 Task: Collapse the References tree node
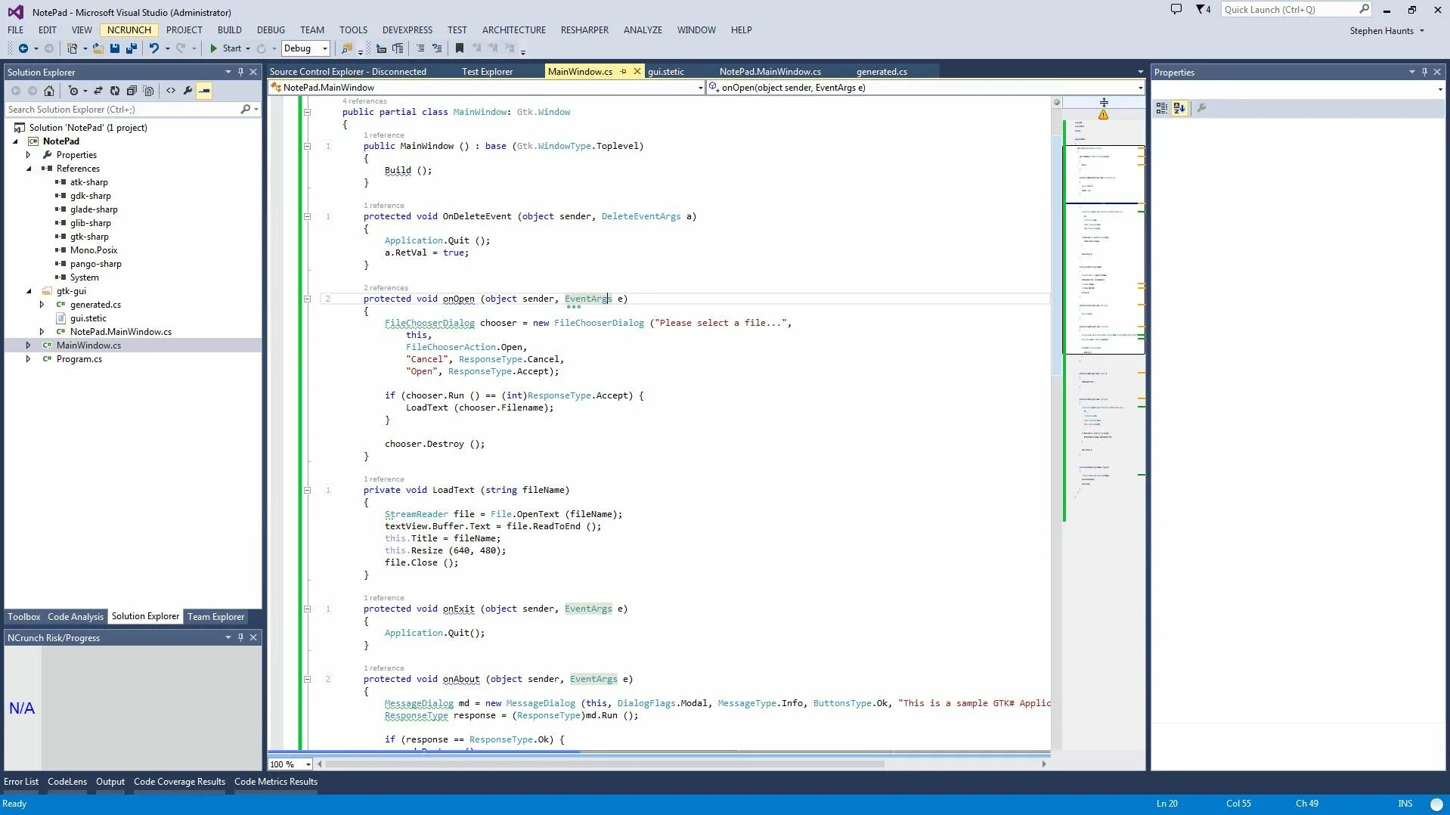pyautogui.click(x=29, y=169)
